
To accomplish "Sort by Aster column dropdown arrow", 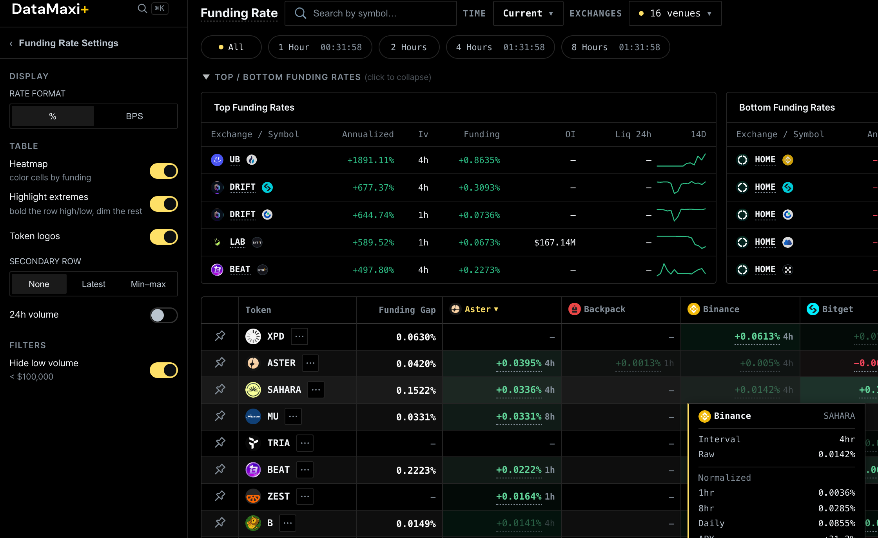I will click(496, 309).
